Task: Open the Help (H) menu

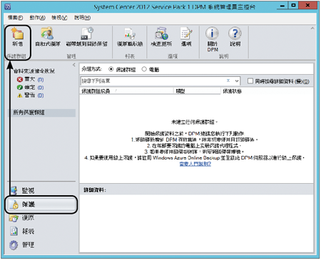Action: coord(82,18)
